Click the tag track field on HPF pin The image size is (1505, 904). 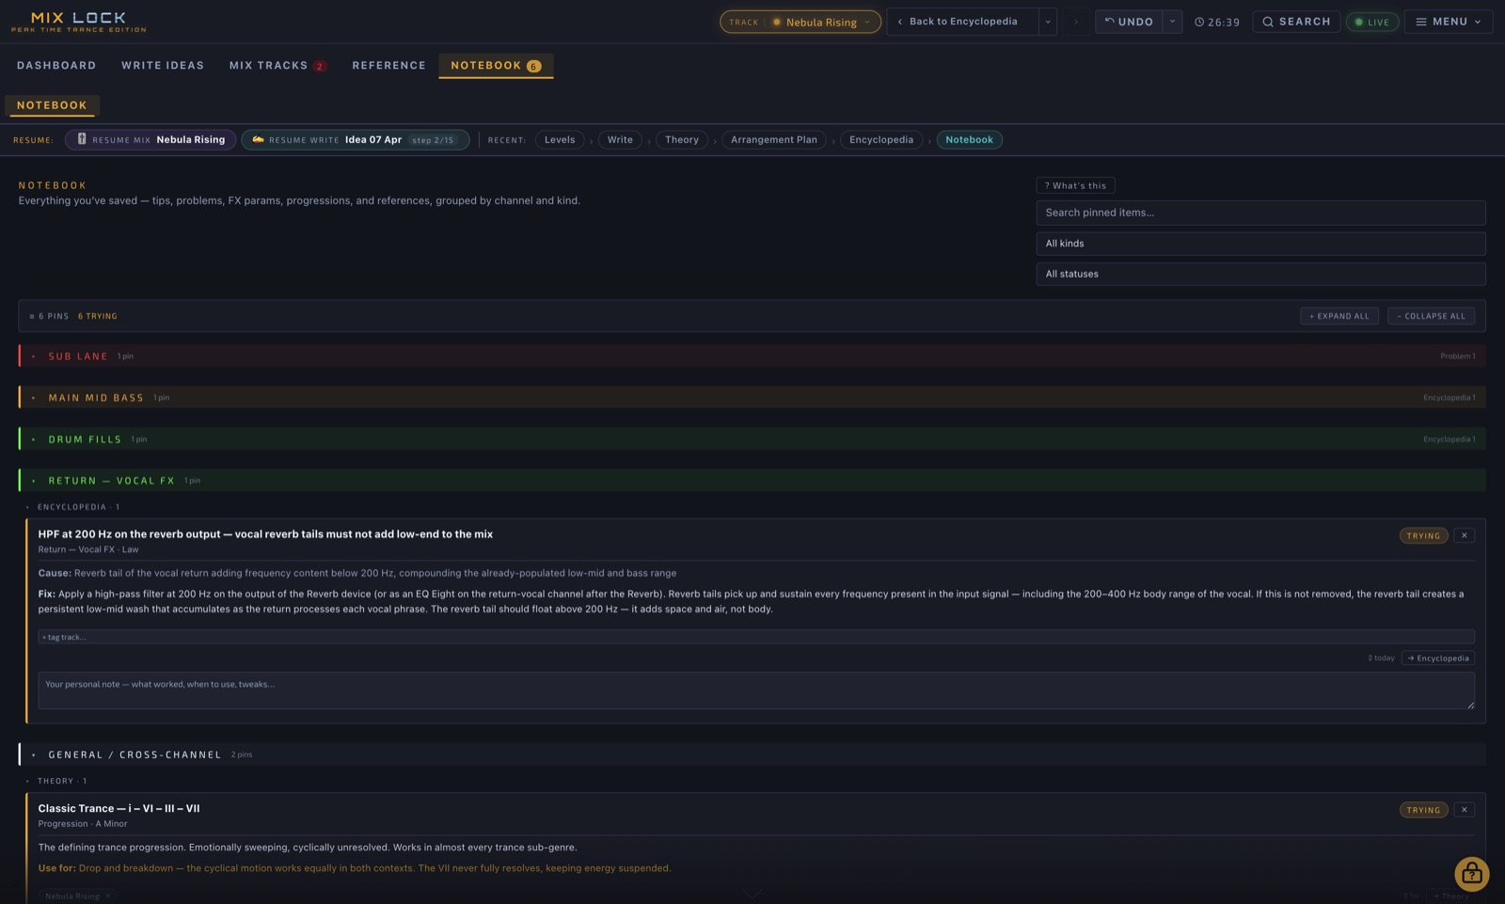755,637
